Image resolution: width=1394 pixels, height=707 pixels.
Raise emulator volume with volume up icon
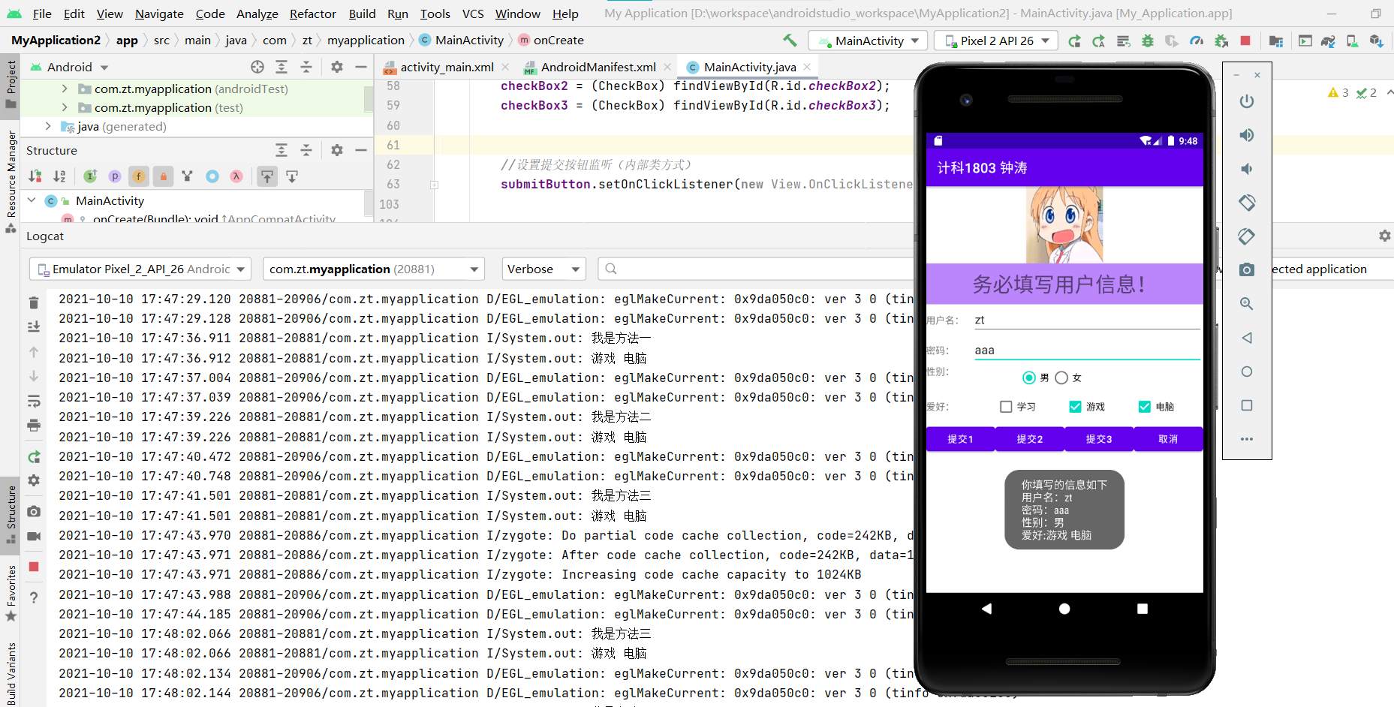(1247, 135)
